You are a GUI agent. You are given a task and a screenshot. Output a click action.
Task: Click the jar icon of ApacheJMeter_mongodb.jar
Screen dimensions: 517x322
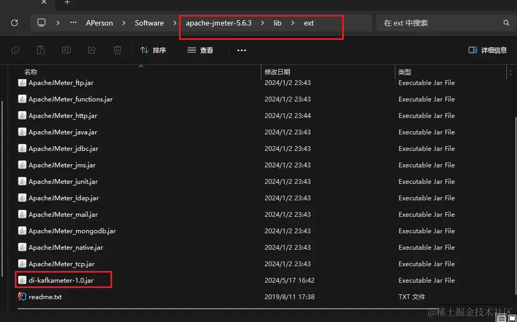(x=22, y=231)
